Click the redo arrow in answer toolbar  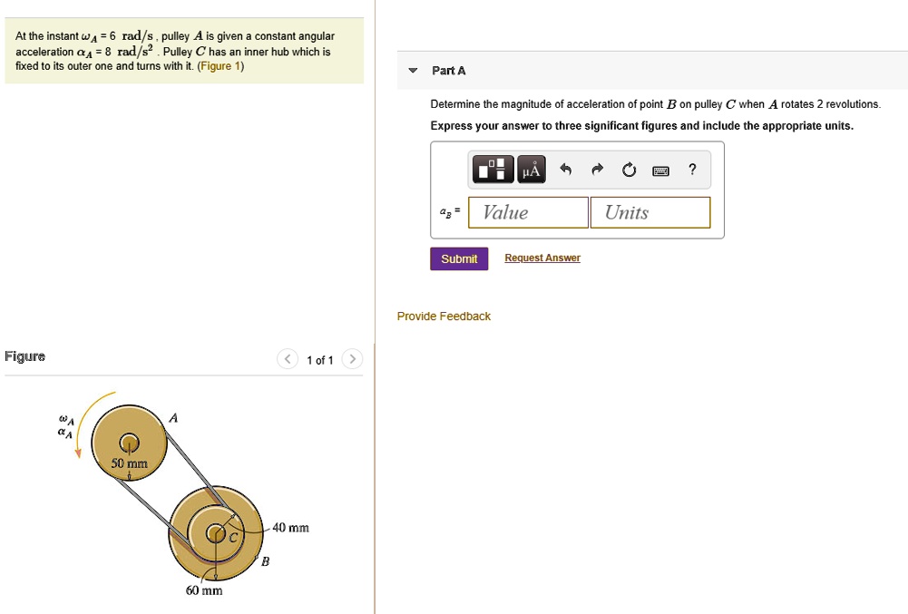pos(596,170)
